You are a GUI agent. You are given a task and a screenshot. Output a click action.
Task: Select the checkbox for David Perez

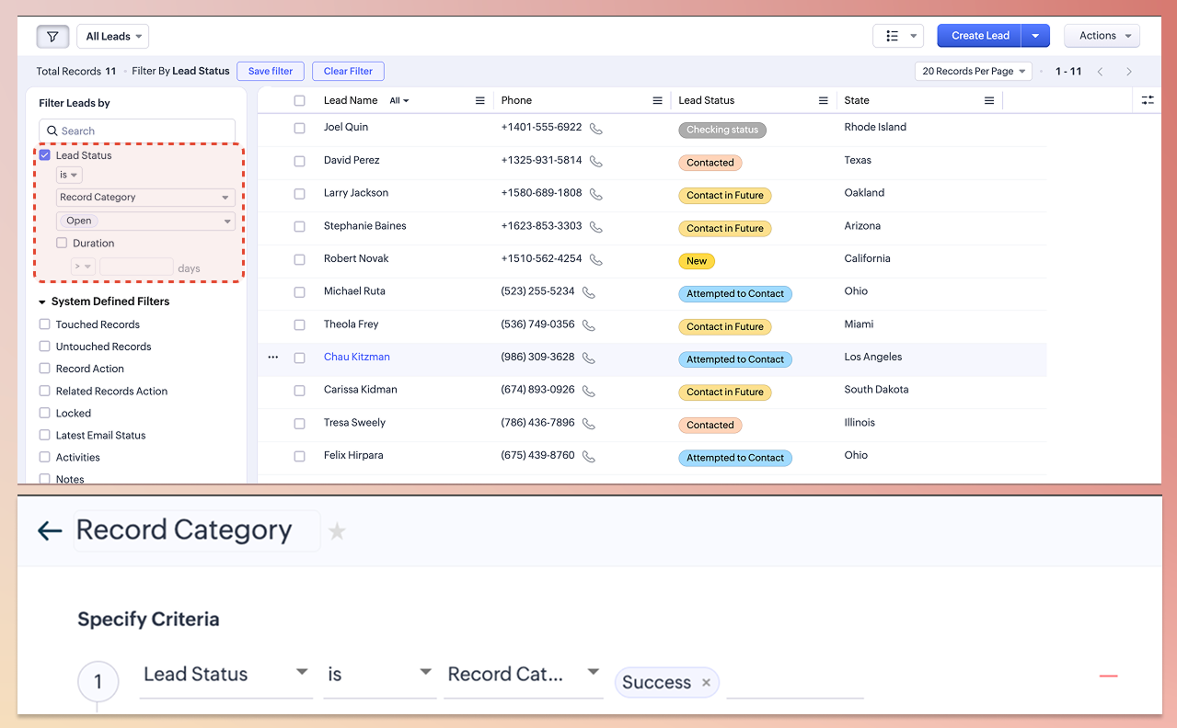tap(299, 161)
